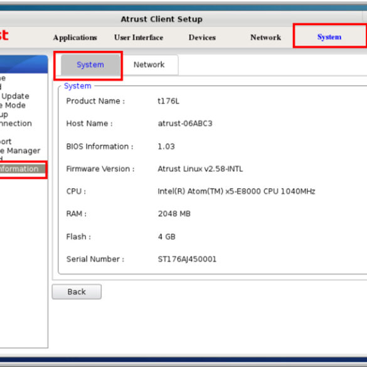367x367 pixels.
Task: Click firmware value Atrust Linux v2.58-INTL
Action: pyautogui.click(x=200, y=169)
